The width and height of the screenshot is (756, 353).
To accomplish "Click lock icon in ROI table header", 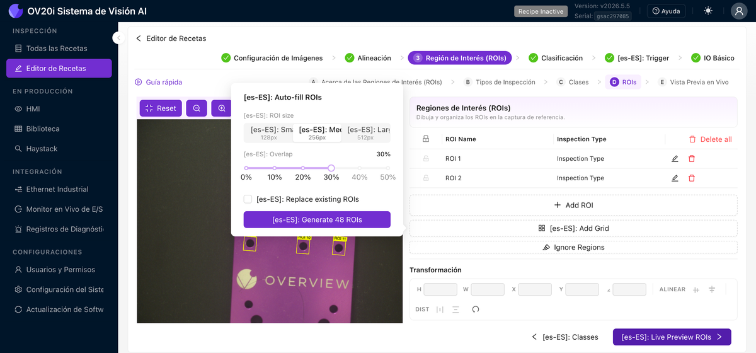I will click(426, 139).
